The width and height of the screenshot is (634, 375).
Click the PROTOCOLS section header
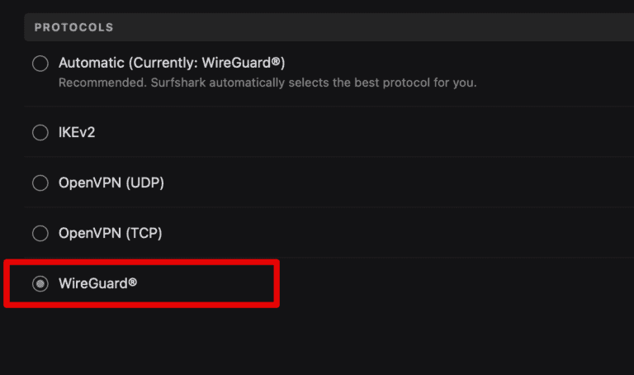click(x=73, y=27)
